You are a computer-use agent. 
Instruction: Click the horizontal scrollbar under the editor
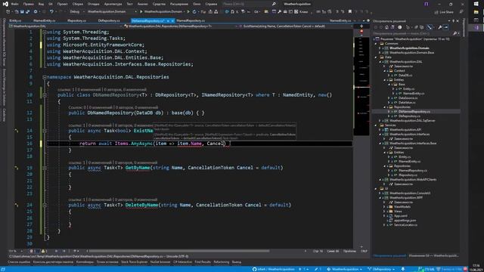click(x=179, y=251)
